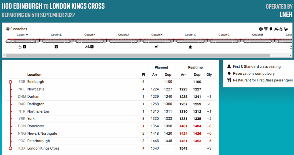This screenshot has width=294, height=155.
Task: Click the horizontal scrollbar thumb under coaches
Action: [x=138, y=56]
